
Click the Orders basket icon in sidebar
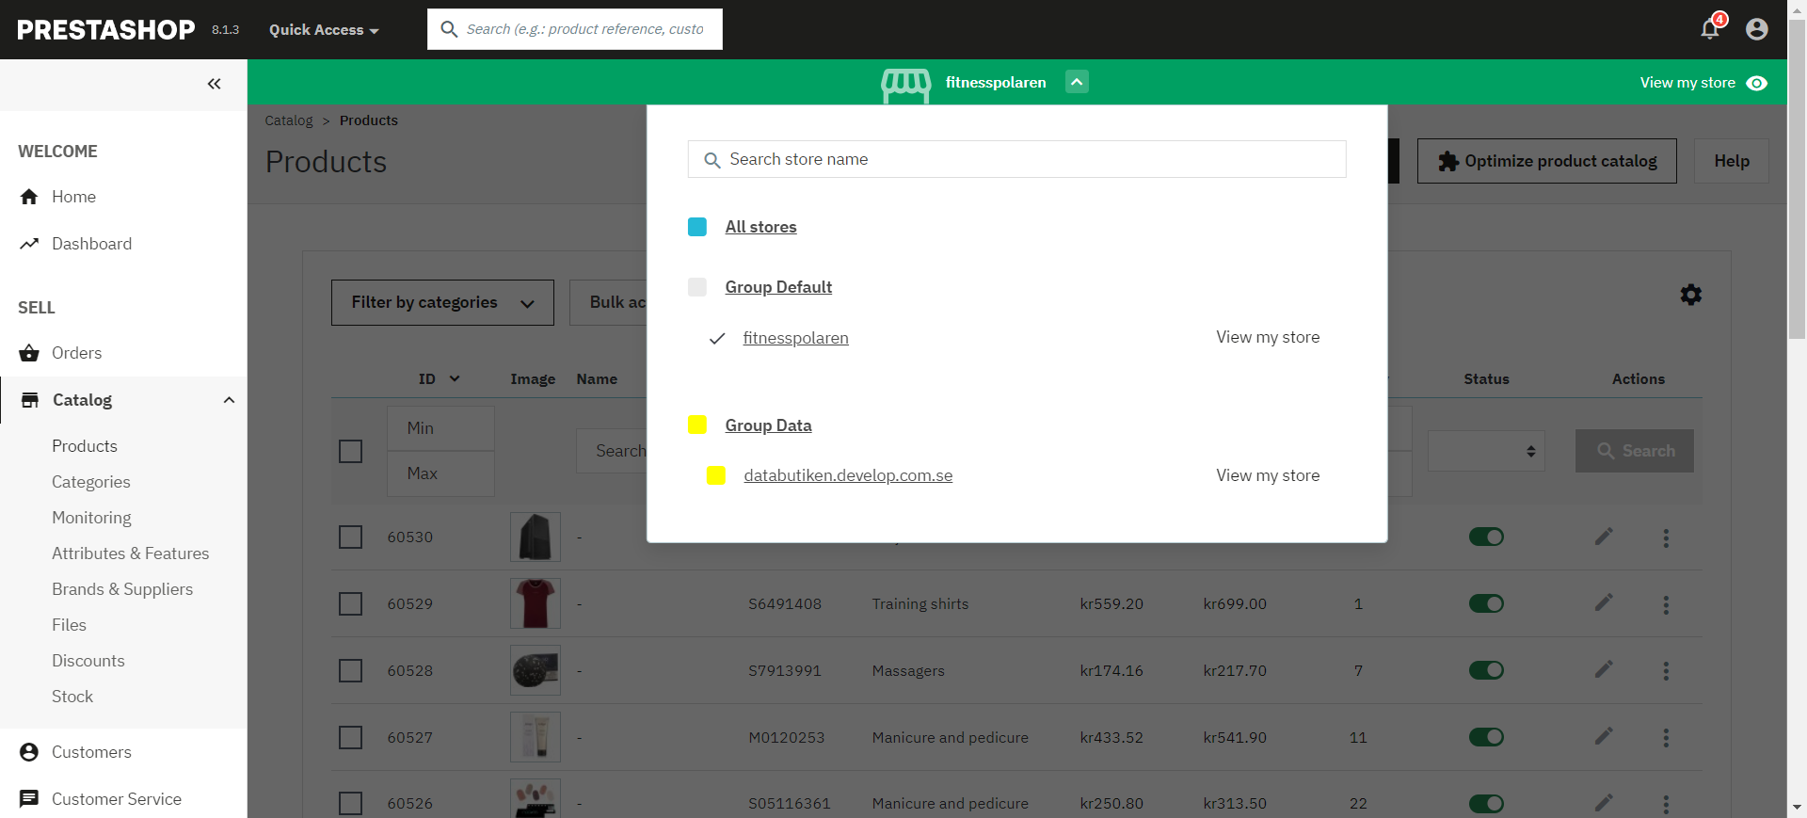coord(29,353)
